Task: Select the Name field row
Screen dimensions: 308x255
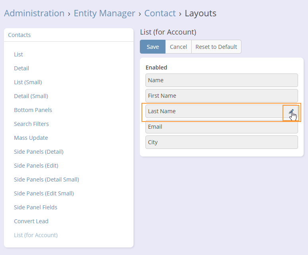Action: [x=222, y=80]
